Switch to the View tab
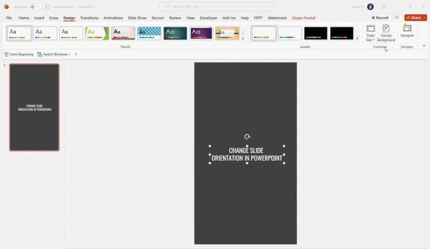Viewport: 430px width, 249px height. coord(190,18)
